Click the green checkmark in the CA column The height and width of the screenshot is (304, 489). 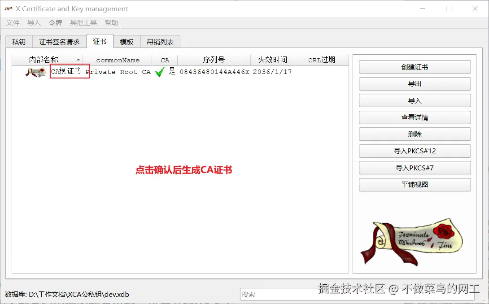coord(159,72)
